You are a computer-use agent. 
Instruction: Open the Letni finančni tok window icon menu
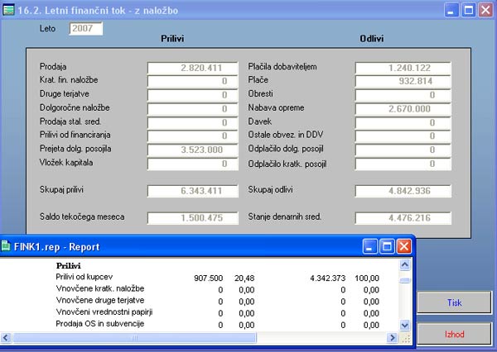[8, 11]
